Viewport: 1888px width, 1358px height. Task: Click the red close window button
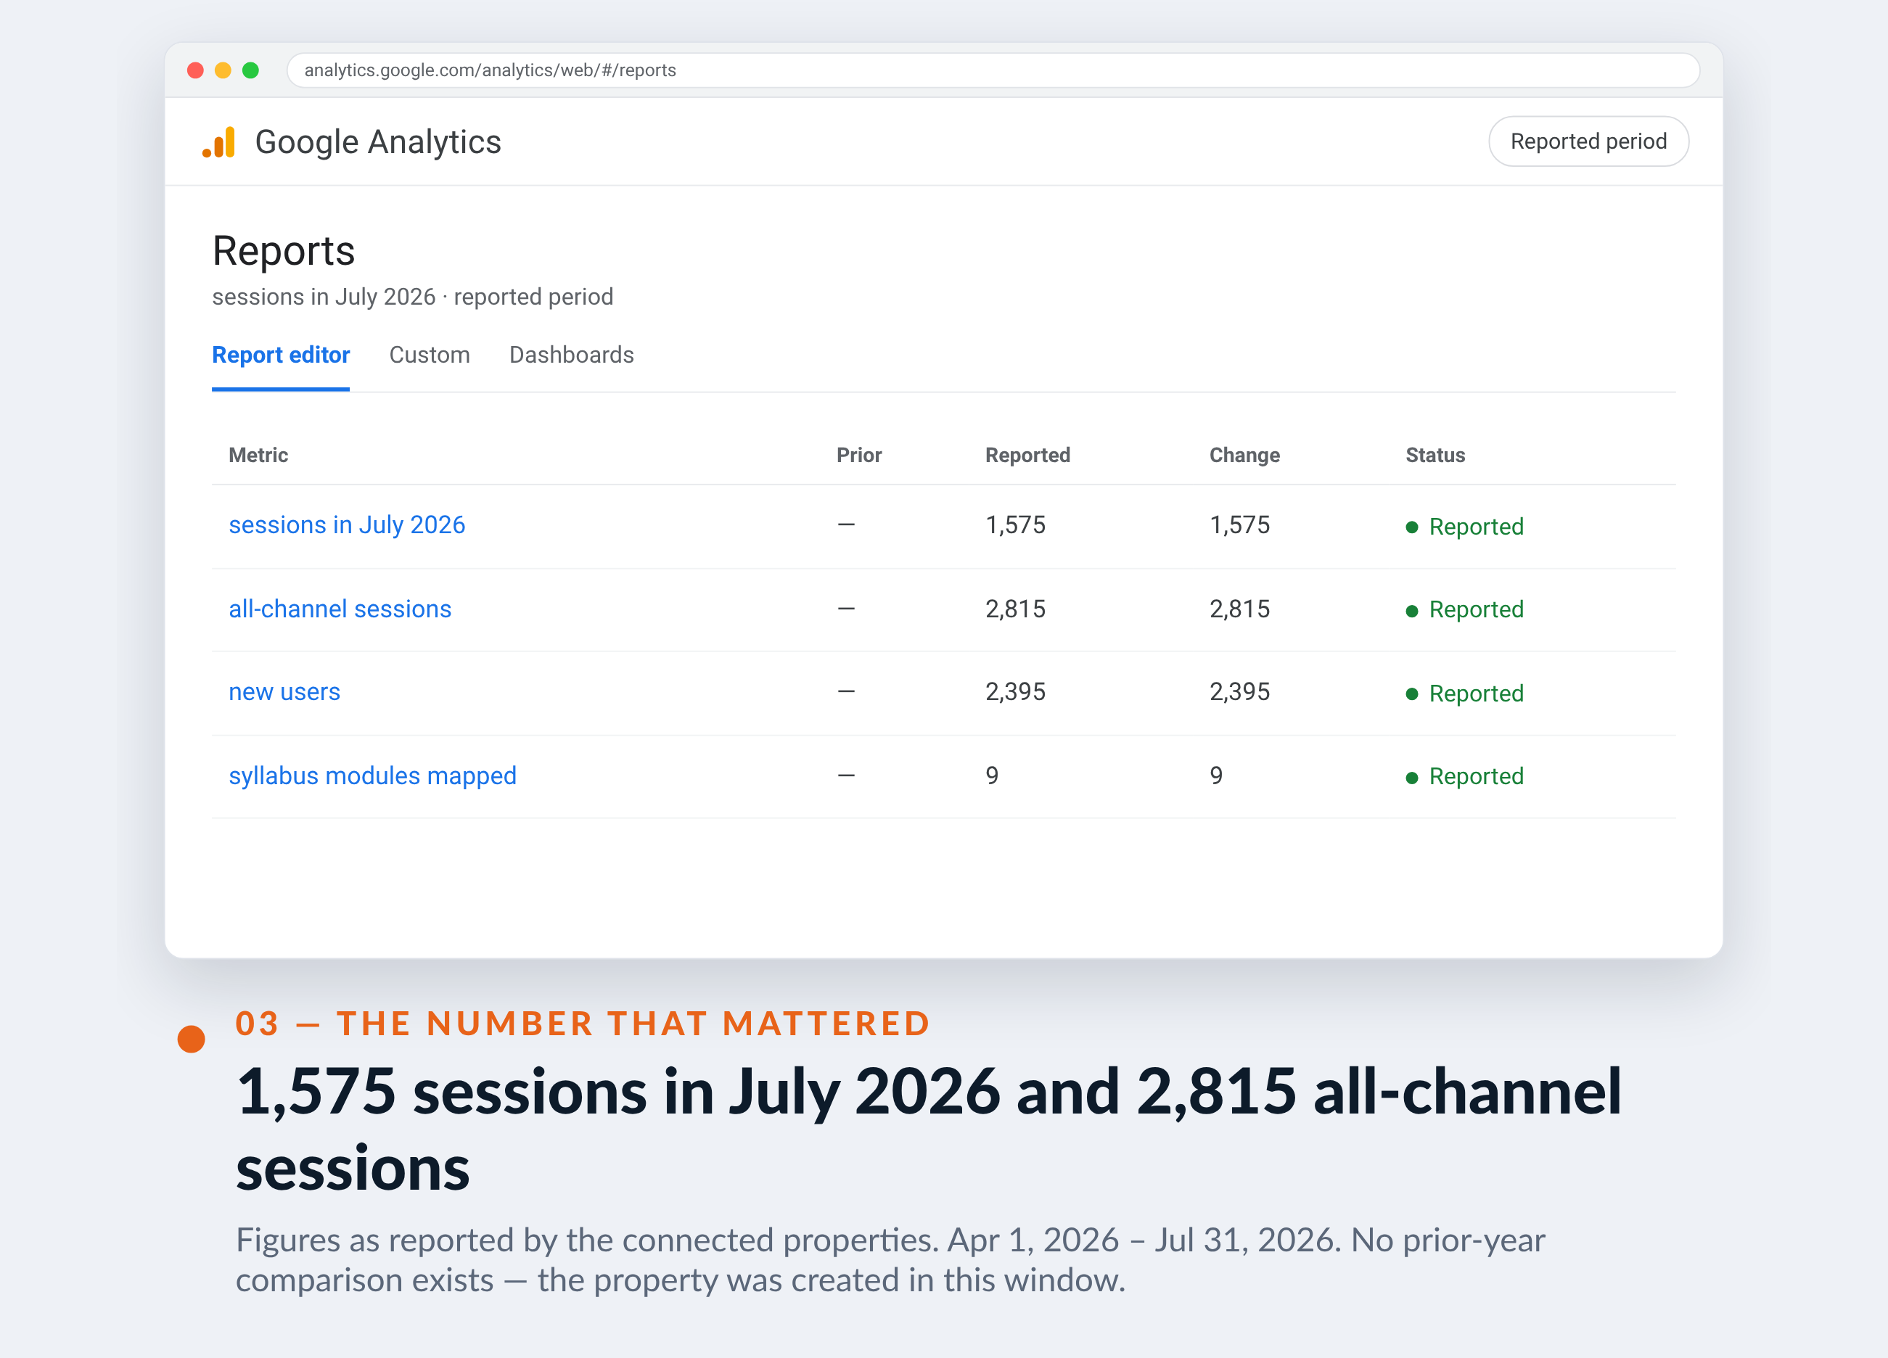[x=196, y=71]
